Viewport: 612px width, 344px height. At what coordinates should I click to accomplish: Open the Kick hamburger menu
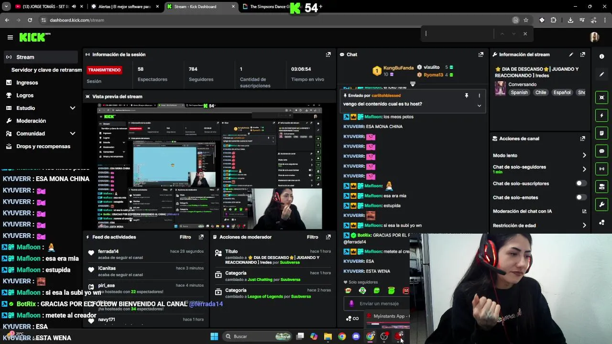click(x=10, y=37)
